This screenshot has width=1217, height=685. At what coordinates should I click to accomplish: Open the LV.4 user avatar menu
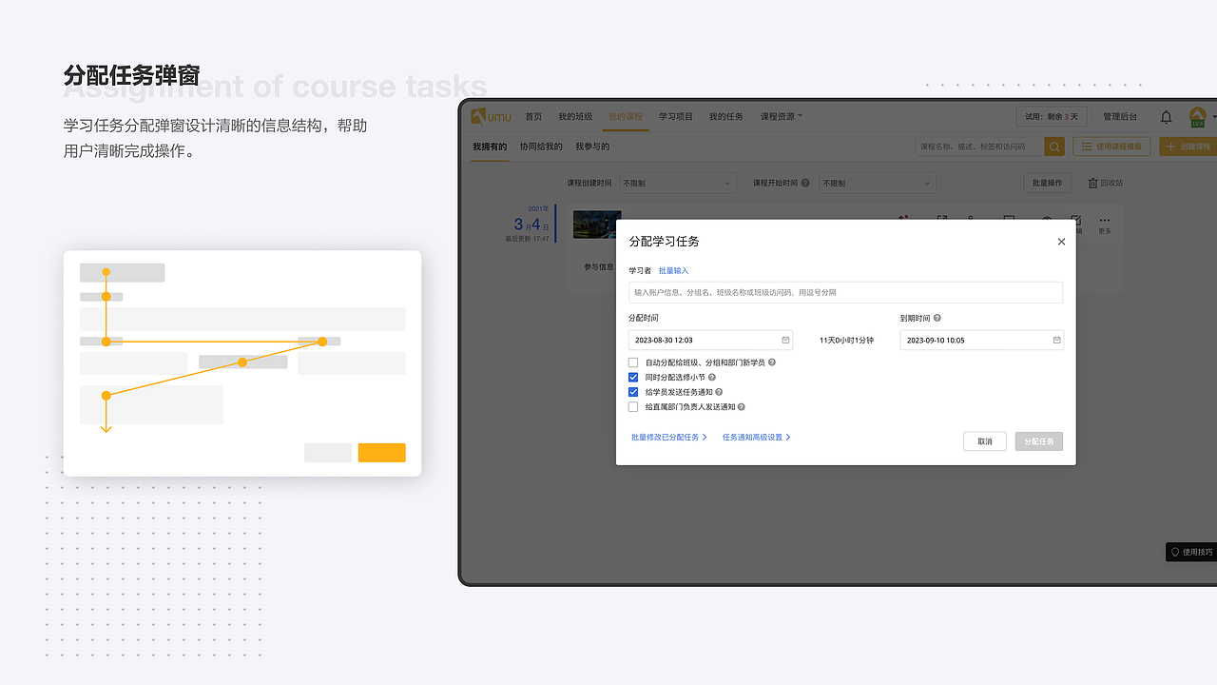click(1198, 117)
